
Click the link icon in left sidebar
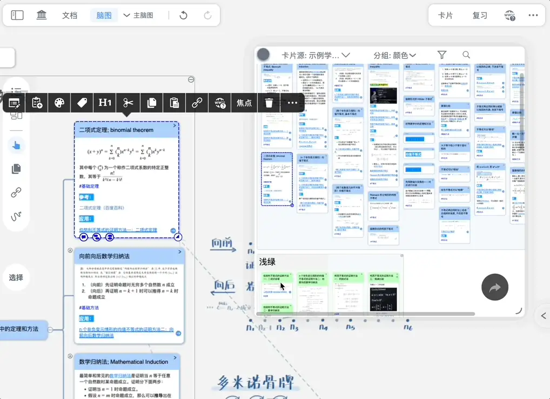(16, 192)
